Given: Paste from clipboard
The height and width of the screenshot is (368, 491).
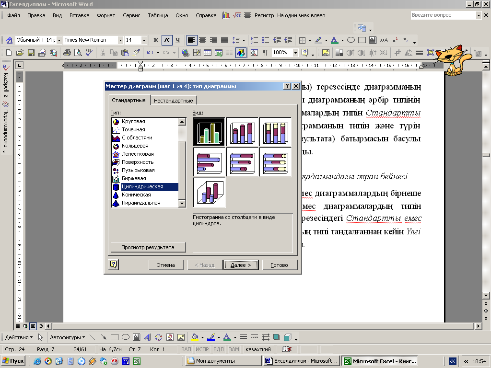Looking at the screenshot, I should [x=125, y=53].
